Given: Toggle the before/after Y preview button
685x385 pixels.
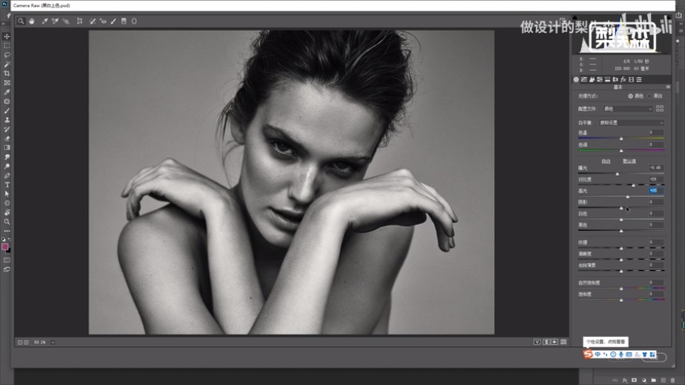Looking at the screenshot, I should 537,342.
